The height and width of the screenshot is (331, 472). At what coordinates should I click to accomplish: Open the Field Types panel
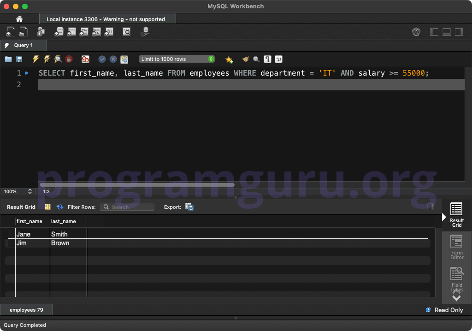(457, 279)
